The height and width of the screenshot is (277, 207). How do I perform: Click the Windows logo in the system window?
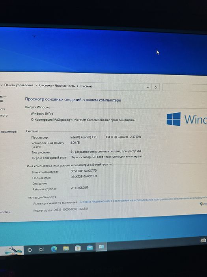point(173,119)
